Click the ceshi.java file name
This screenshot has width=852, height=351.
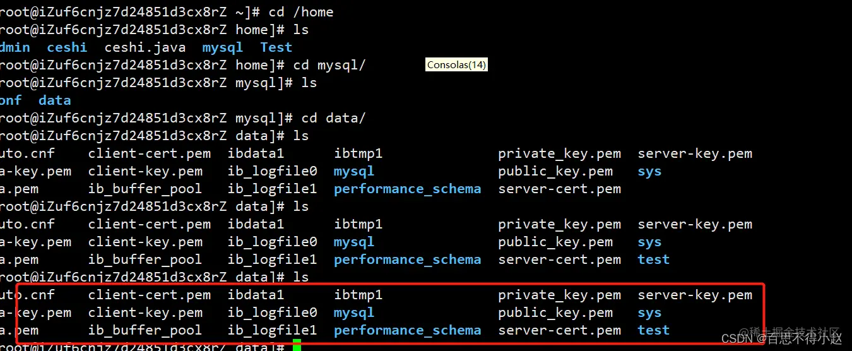click(x=145, y=47)
